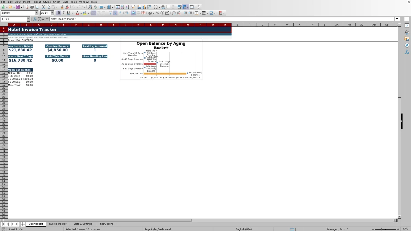Select the Open Balance by Aging Bucket chart
This screenshot has height=231, width=411.
161,59
